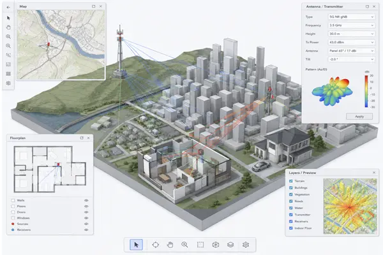This screenshot has height=255, width=383.
Task: Toggle the Vegetation layer checkbox
Action: [x=290, y=194]
